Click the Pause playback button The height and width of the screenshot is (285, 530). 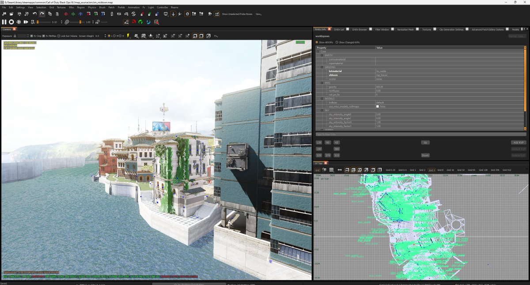click(x=4, y=22)
